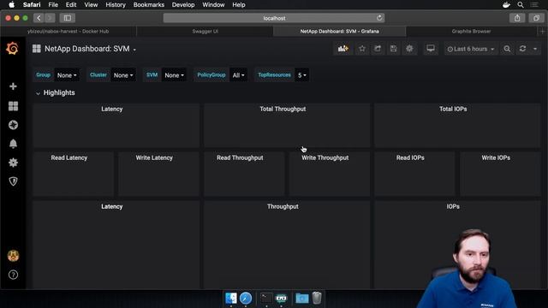Switch to the Swagger UI tab
Viewport: 548px width, 308px height.
(x=205, y=32)
